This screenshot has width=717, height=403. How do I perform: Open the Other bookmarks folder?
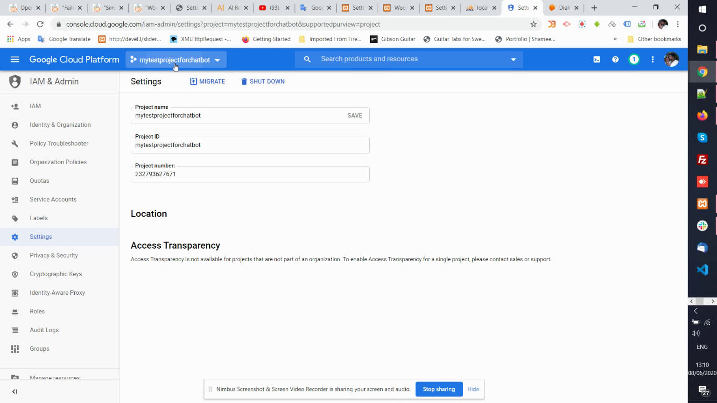coord(654,39)
